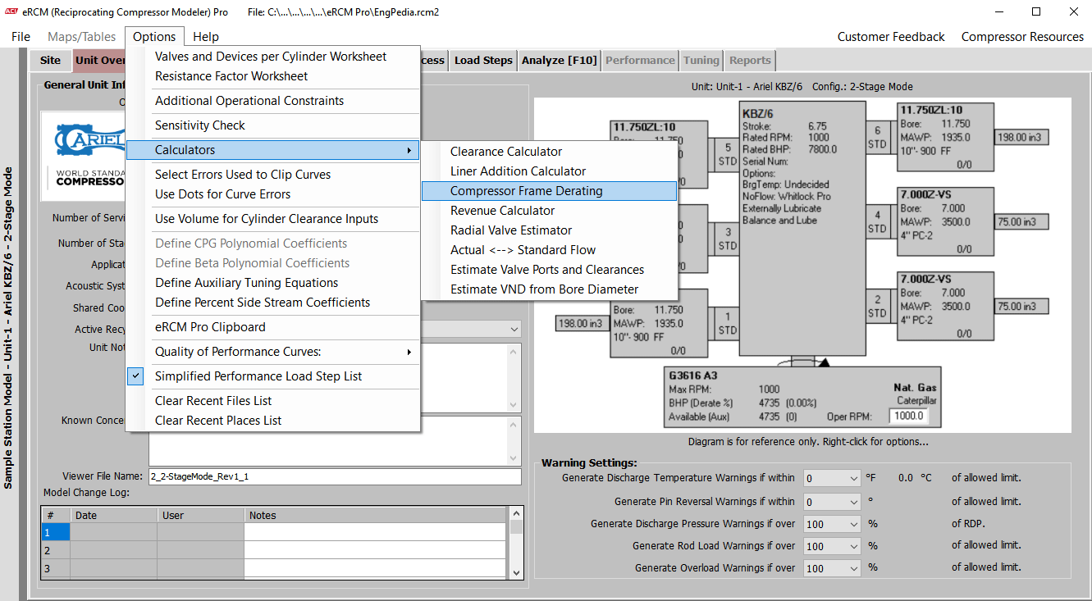1092x601 pixels.
Task: Click the Oper RPM input field
Action: 908,416
